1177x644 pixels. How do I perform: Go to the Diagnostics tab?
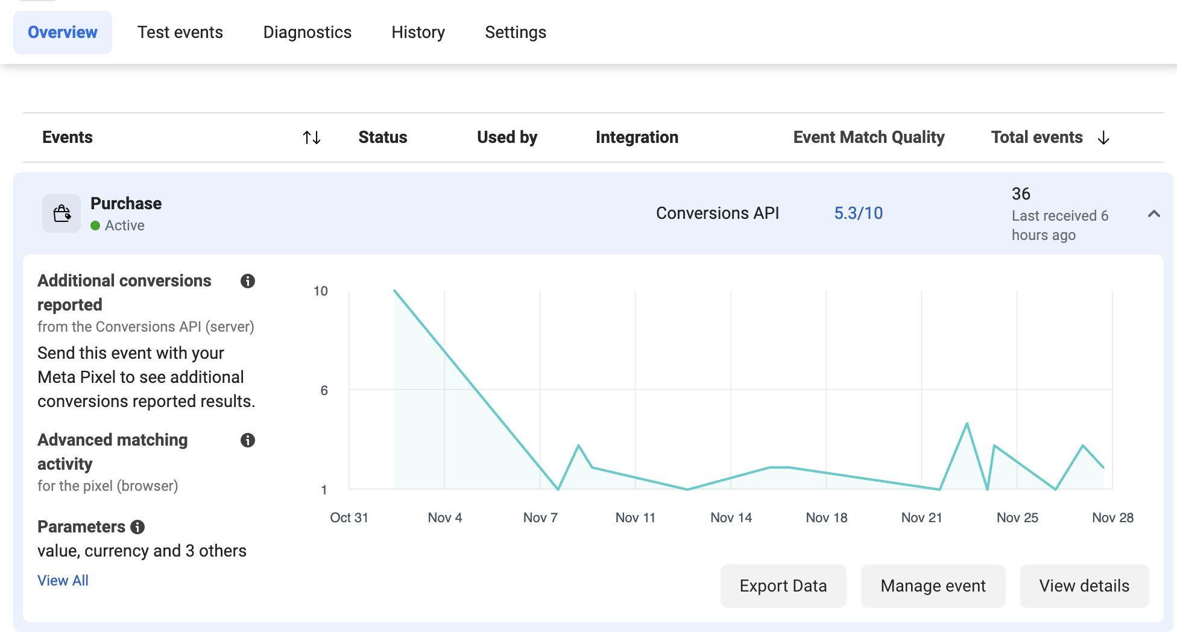(x=307, y=33)
